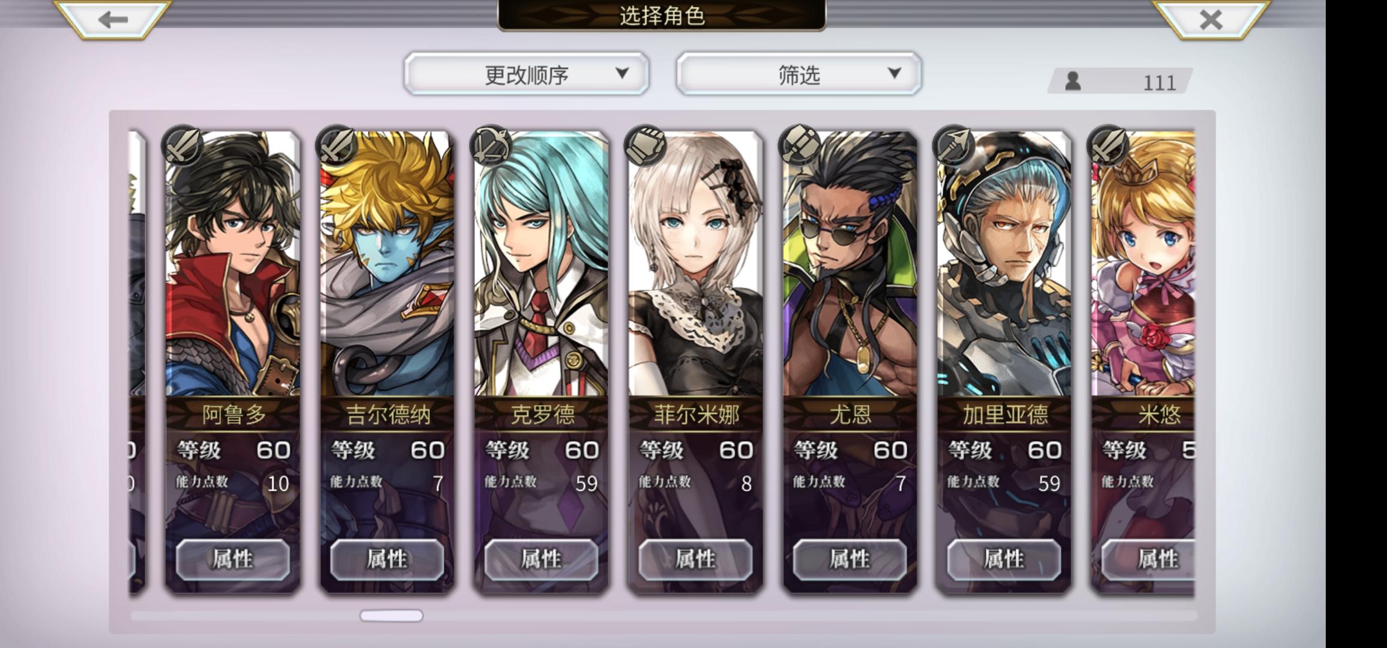Select the 菲尔米娜 character portrait
Screen dimensions: 1387x648
pyautogui.click(x=695, y=264)
